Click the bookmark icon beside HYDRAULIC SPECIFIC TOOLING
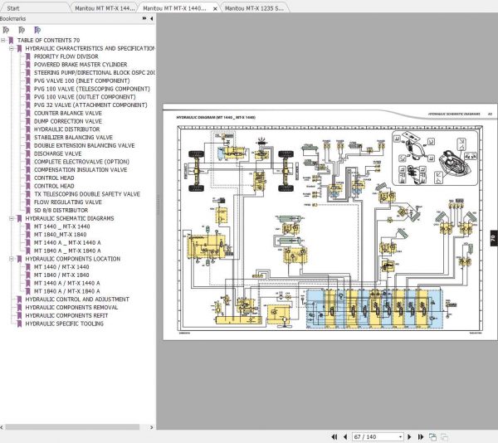Viewport: 498px width, 443px height. [x=19, y=324]
